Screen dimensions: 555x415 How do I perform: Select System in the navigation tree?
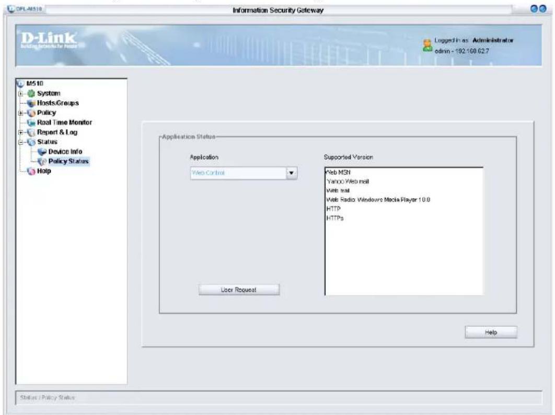49,93
